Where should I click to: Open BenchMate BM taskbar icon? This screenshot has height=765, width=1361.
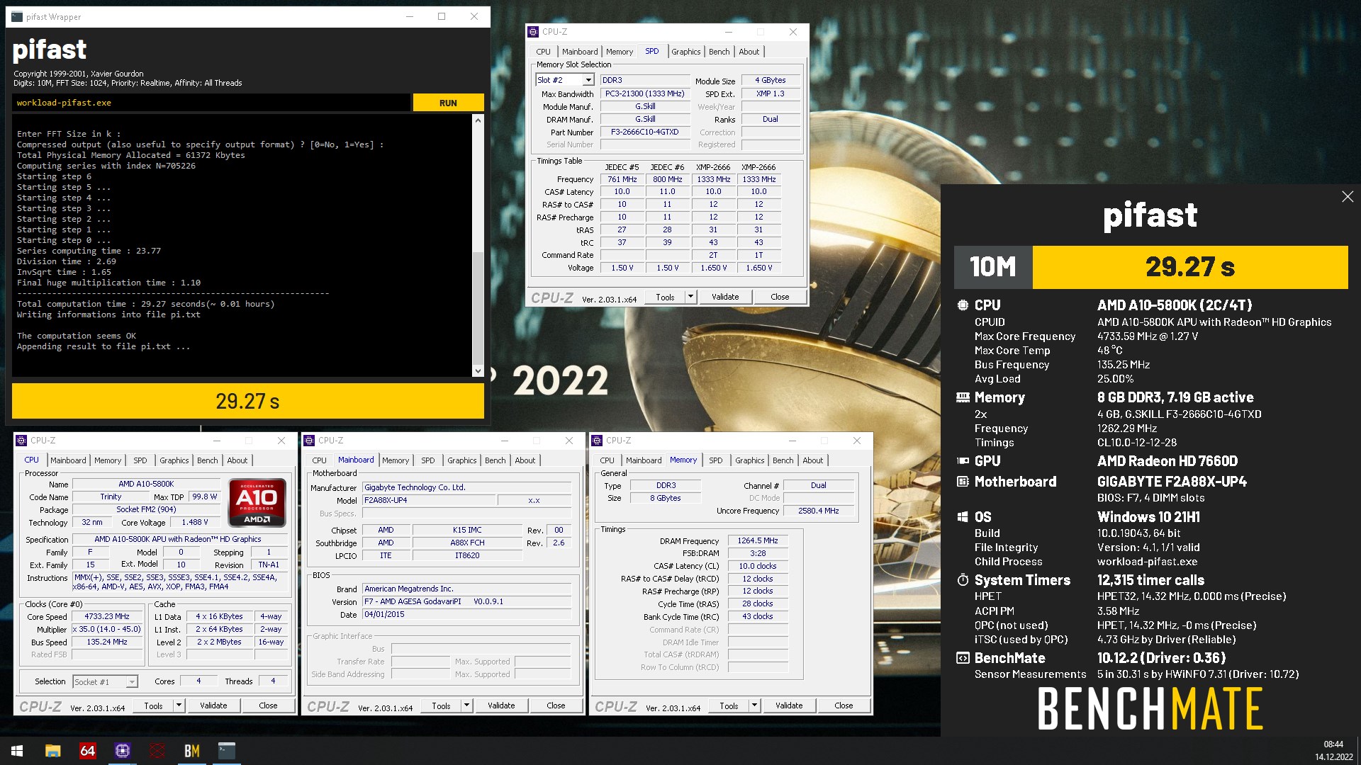click(x=191, y=751)
